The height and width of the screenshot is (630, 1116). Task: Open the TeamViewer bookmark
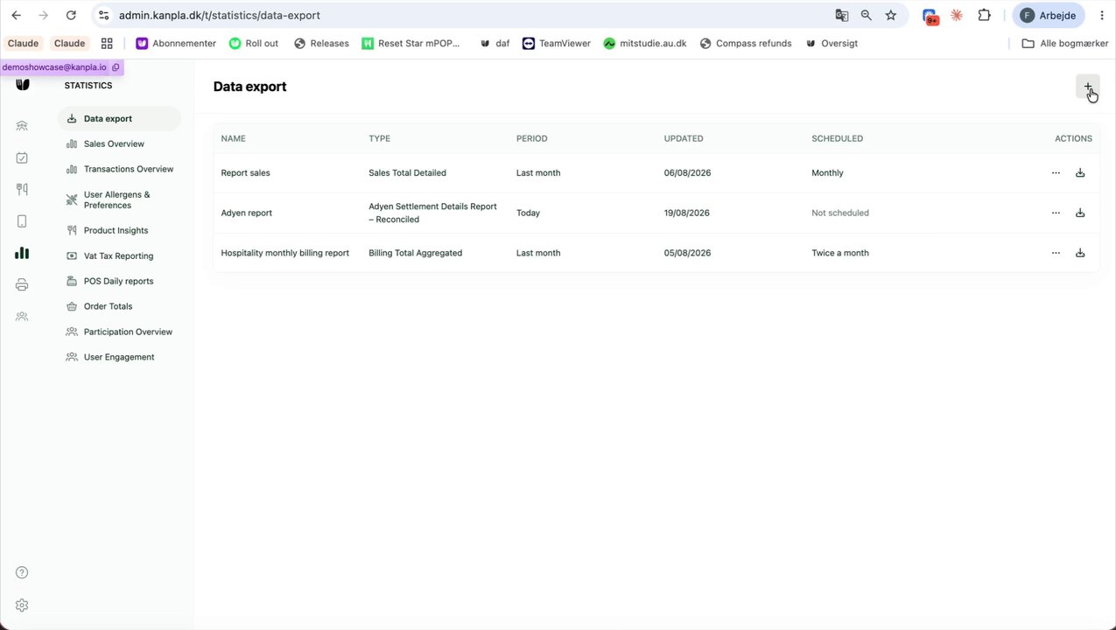pos(557,43)
